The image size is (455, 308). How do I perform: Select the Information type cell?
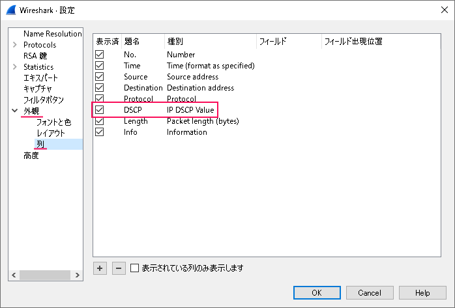click(187, 132)
